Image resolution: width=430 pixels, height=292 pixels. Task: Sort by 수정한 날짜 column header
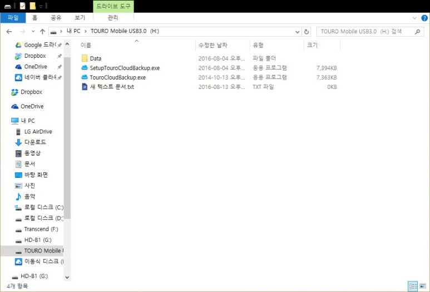(213, 45)
